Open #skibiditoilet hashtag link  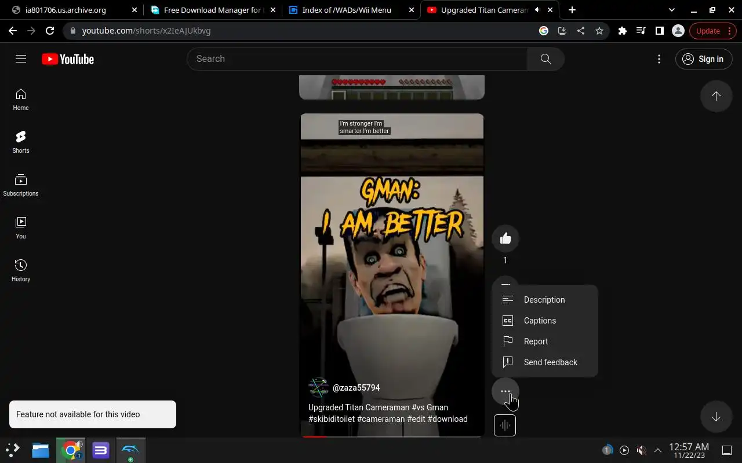(x=332, y=419)
